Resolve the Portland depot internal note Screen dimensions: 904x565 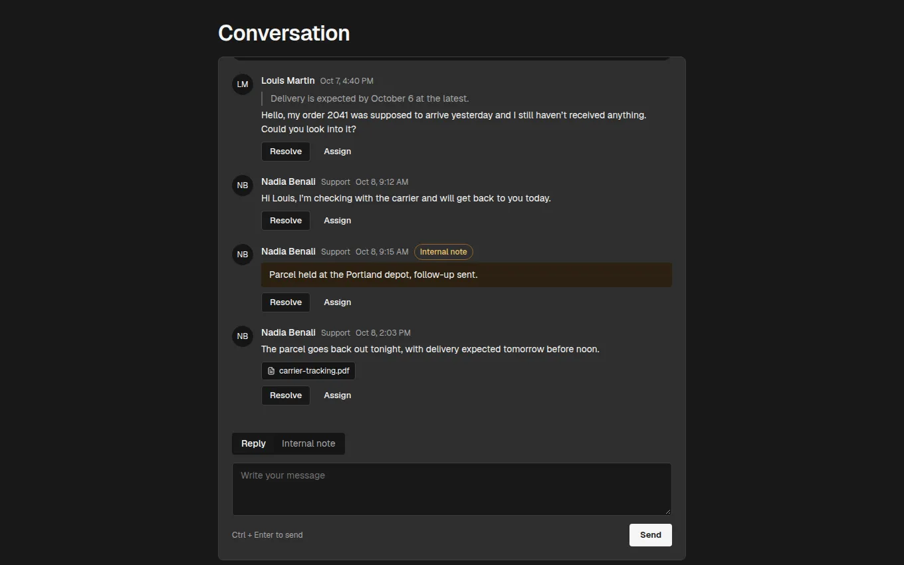pos(286,302)
